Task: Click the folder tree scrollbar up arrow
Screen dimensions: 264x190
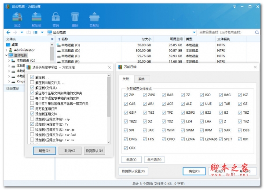Action: pos(52,45)
